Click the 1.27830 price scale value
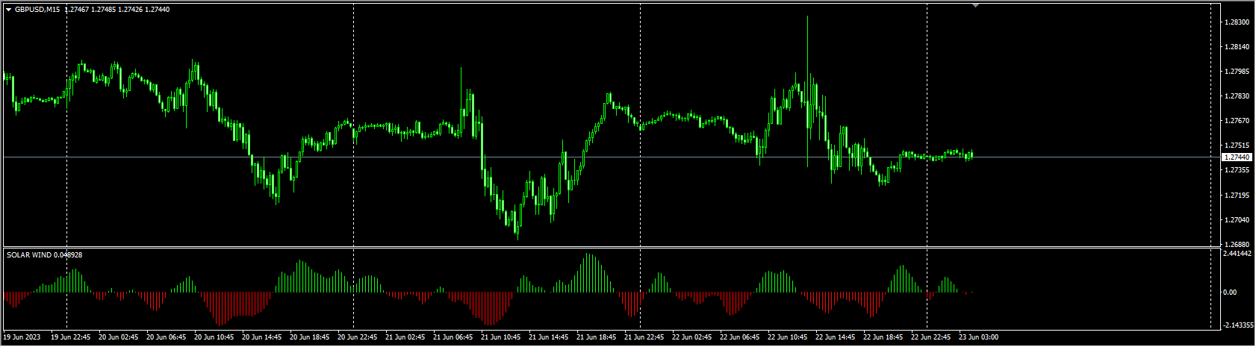1256x347 pixels. 1237,96
